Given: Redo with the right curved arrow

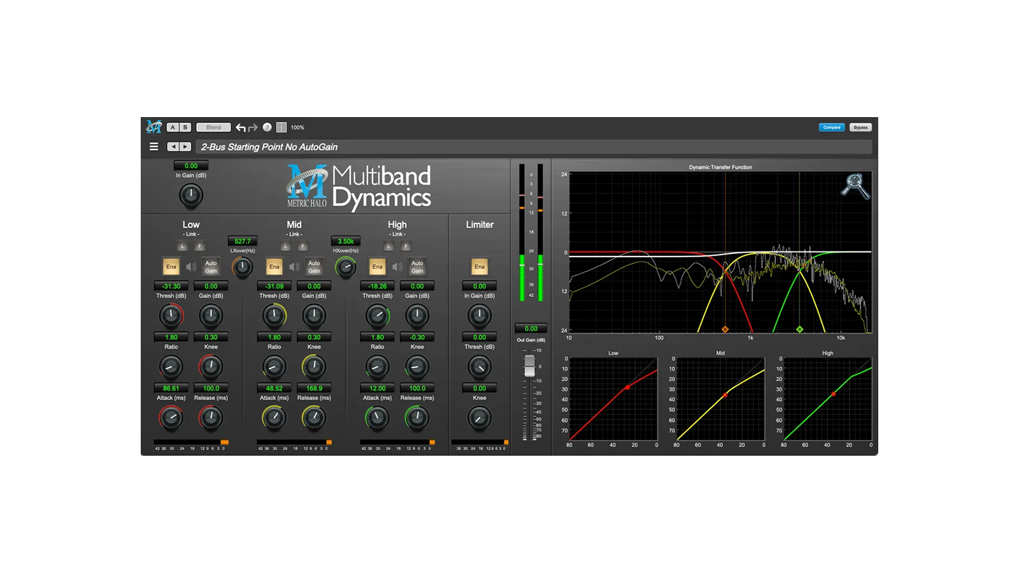Looking at the screenshot, I should coord(253,127).
